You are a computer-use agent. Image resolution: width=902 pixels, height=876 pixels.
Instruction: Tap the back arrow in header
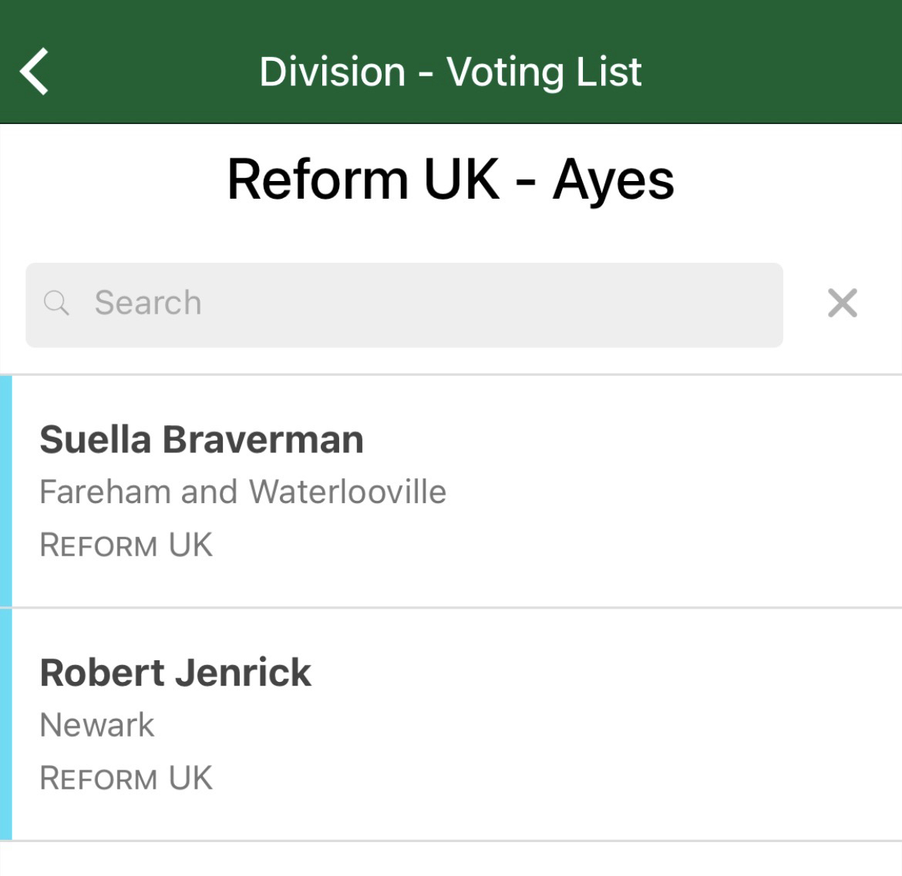click(35, 71)
